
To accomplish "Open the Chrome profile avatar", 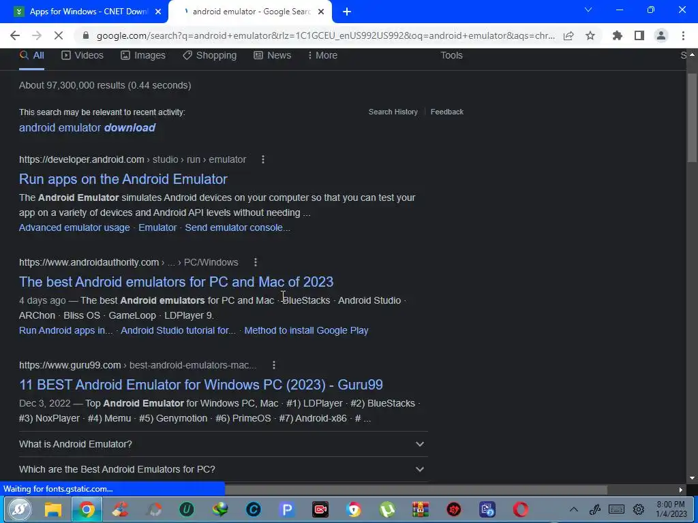I will point(661,35).
